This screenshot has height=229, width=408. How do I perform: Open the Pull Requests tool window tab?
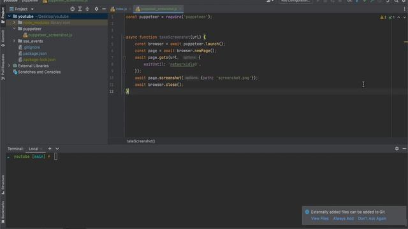(x=3, y=67)
